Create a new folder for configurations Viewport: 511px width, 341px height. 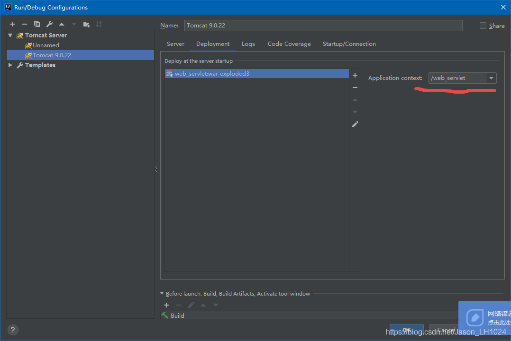[x=86, y=24]
